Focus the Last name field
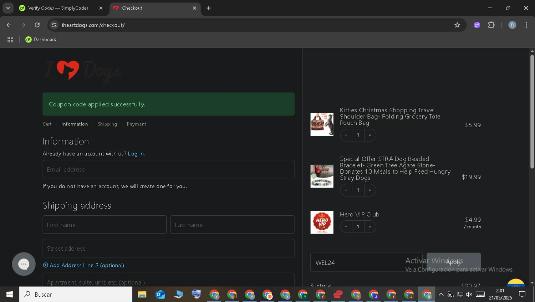This screenshot has height=302, width=535. [x=232, y=225]
